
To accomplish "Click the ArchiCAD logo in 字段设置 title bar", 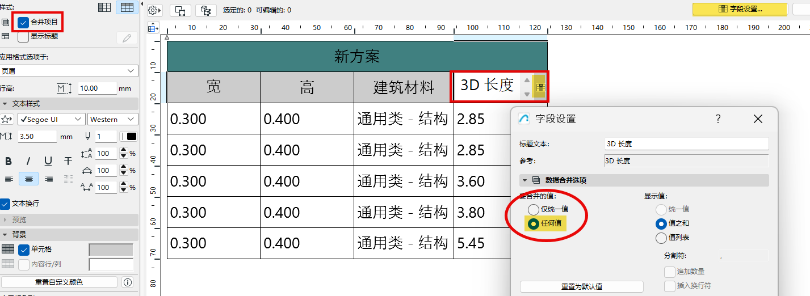I will (x=525, y=119).
